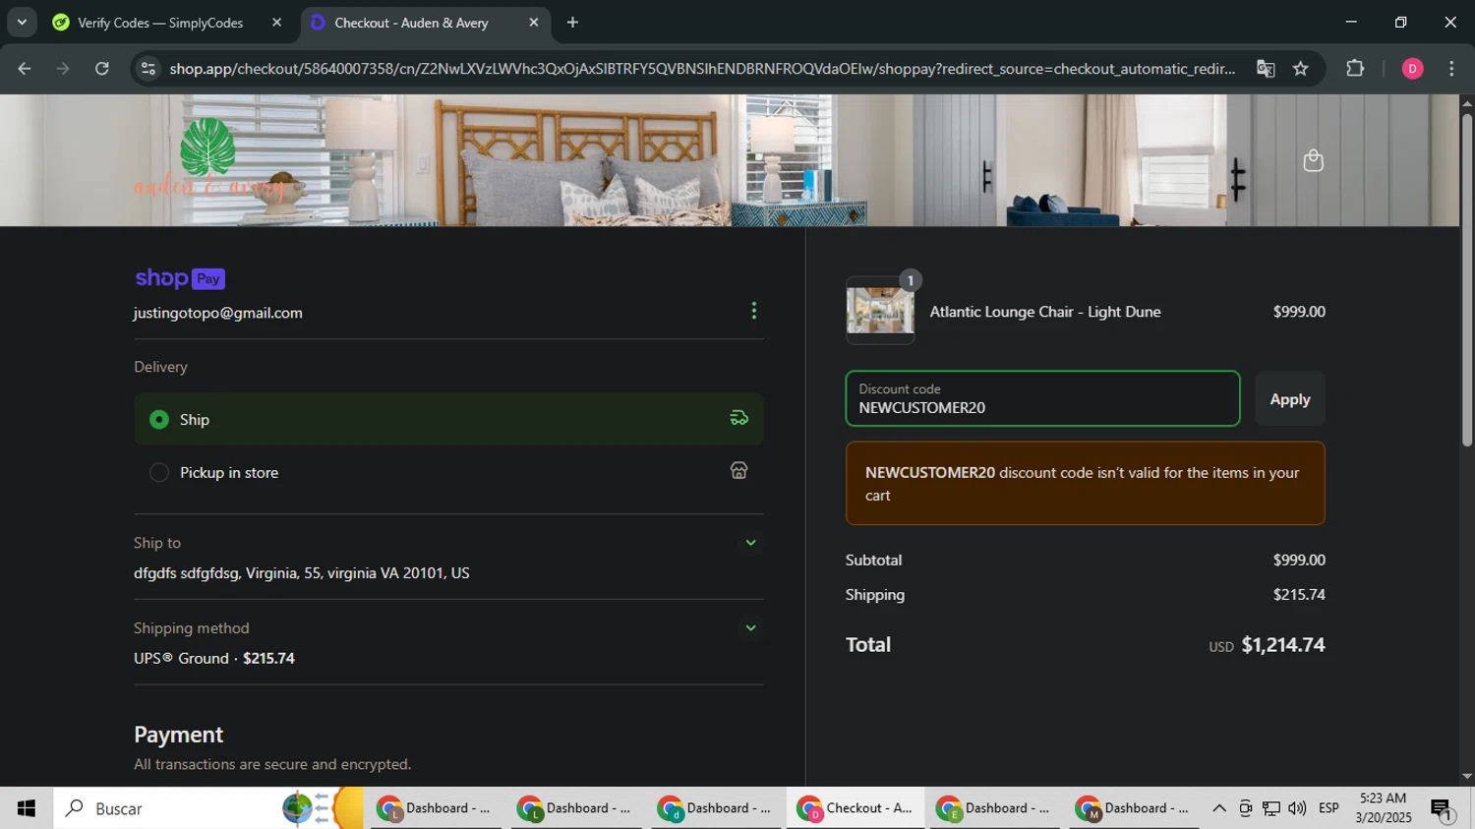Image resolution: width=1475 pixels, height=829 pixels.
Task: Click the Atlantic Lounge Chair thumbnail
Action: pyautogui.click(x=880, y=311)
